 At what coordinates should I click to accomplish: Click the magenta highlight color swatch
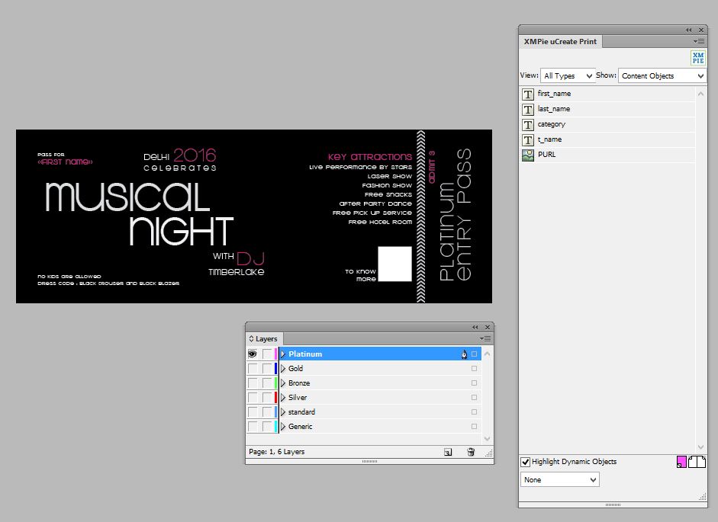681,462
